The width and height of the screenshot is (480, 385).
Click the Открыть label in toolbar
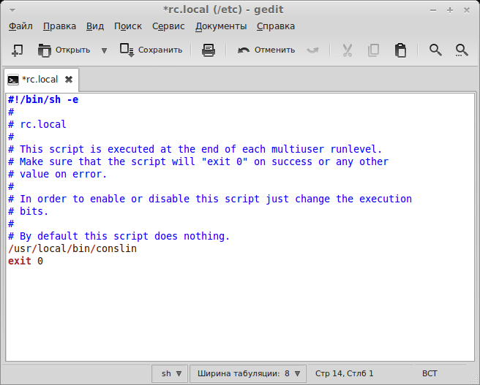[x=72, y=50]
